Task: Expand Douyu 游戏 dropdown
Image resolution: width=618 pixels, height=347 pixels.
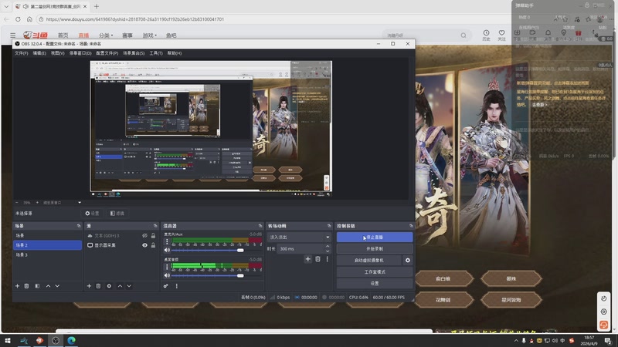Action: point(149,35)
